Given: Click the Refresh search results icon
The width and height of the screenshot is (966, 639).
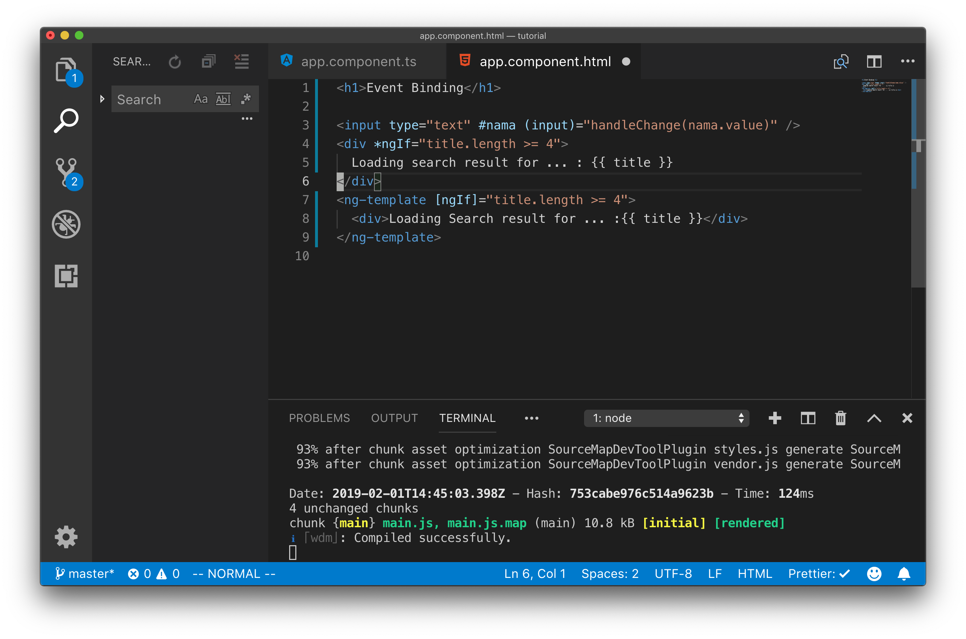Looking at the screenshot, I should 175,62.
